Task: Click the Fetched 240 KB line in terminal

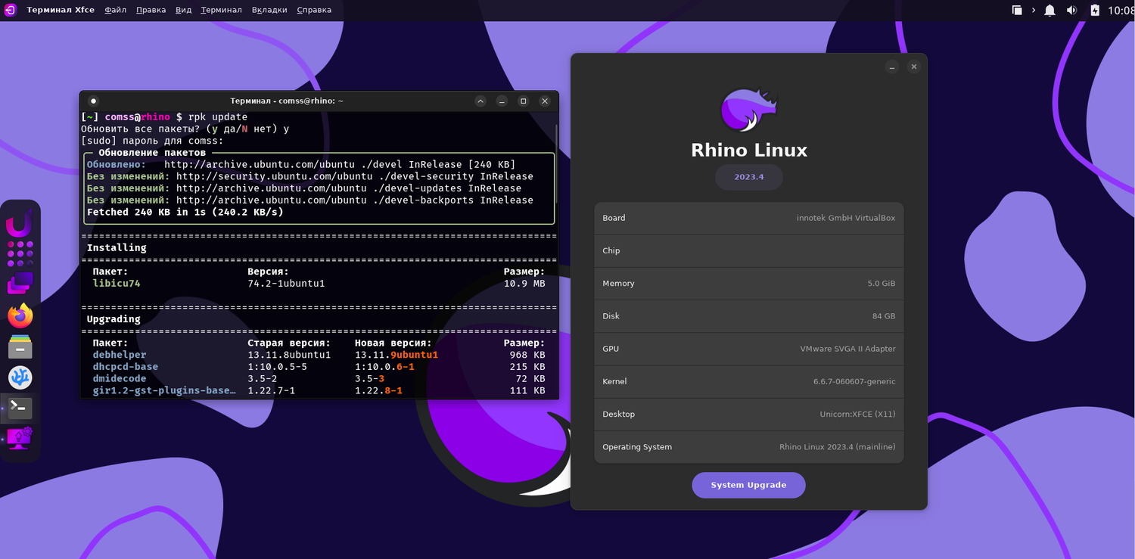Action: [185, 213]
